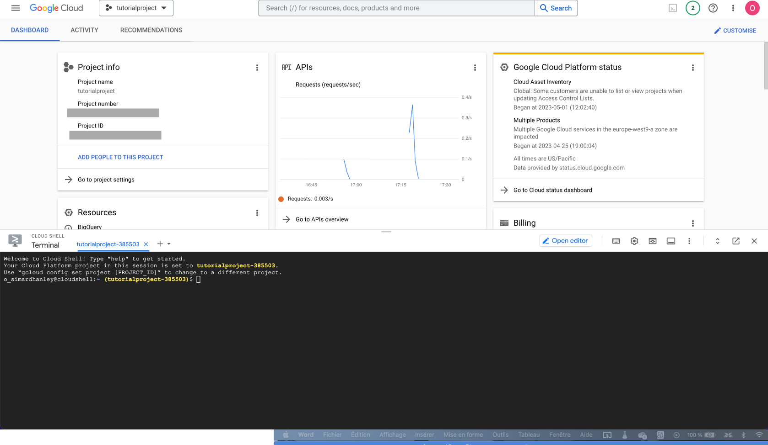This screenshot has width=768, height=445.
Task: Open Cloud Shell more options menu
Action: coord(689,241)
